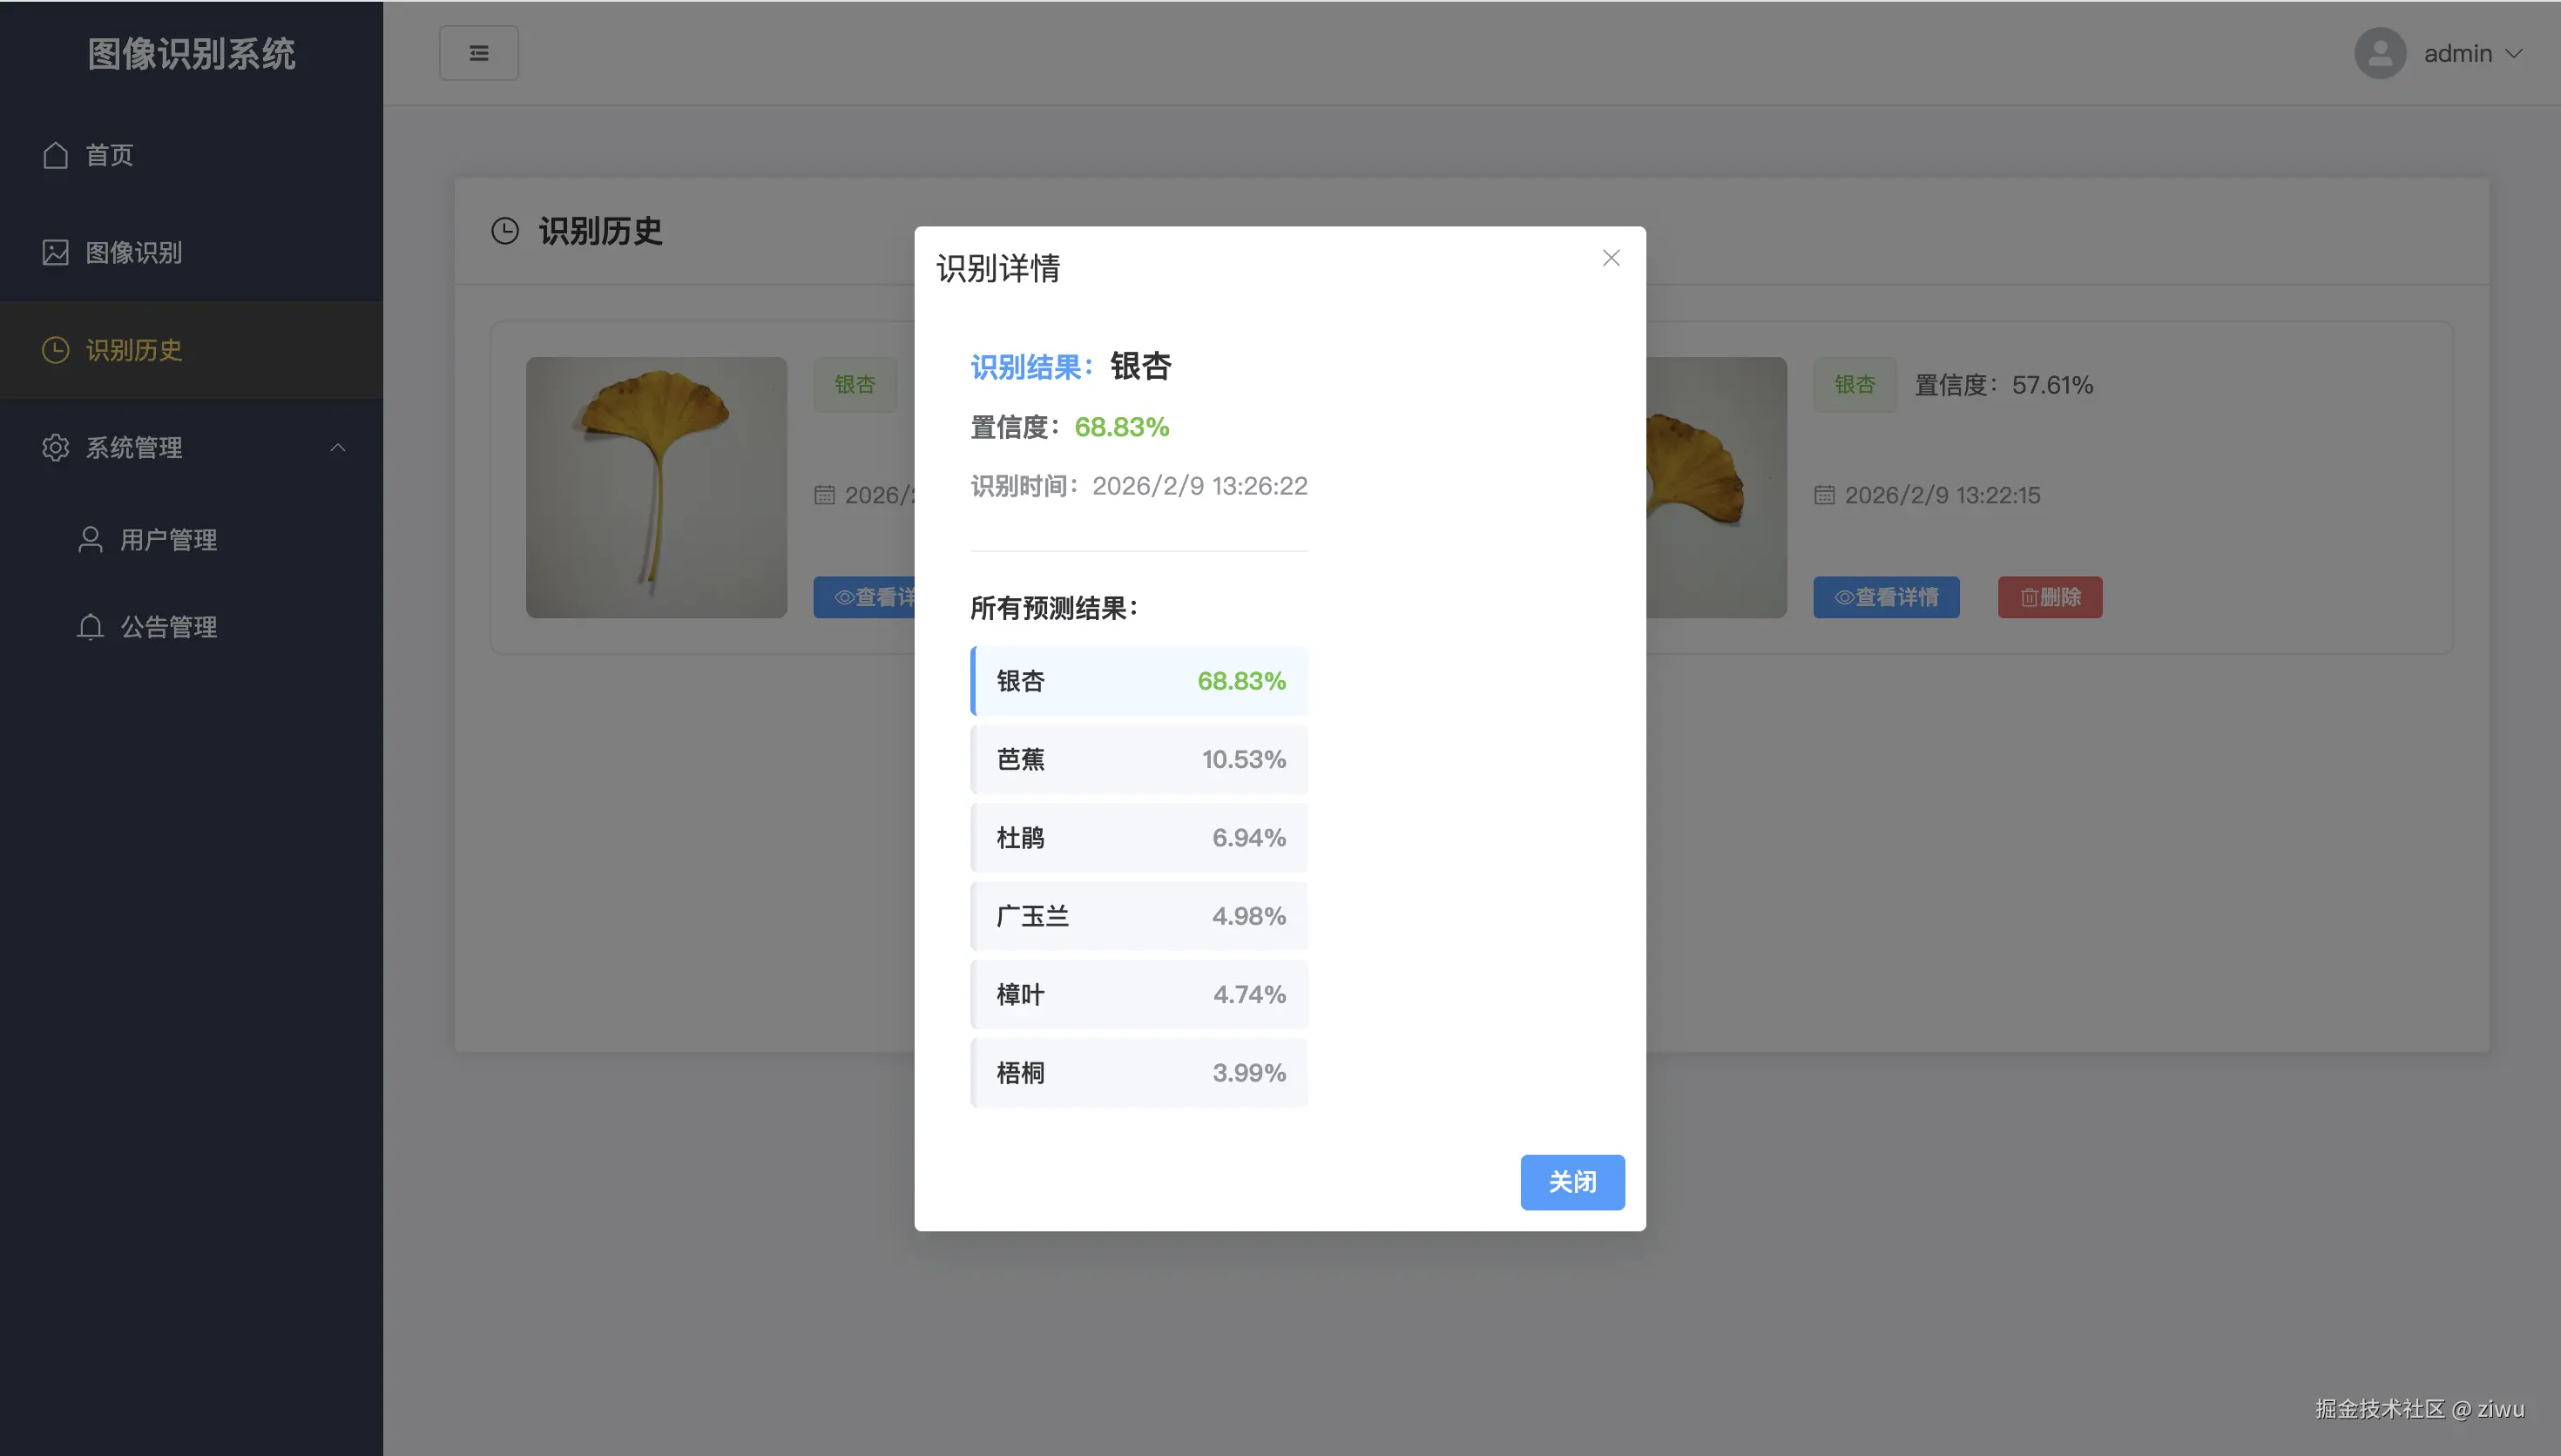Click the clock icon next to 识别历史 heading
The width and height of the screenshot is (2561, 1456).
506,230
